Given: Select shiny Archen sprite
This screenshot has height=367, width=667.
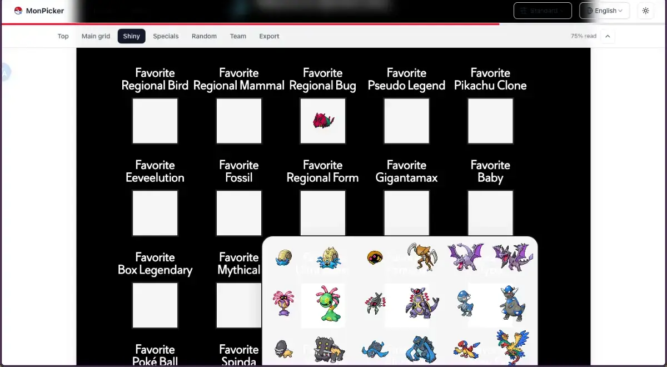Looking at the screenshot, I should pyautogui.click(x=466, y=349).
